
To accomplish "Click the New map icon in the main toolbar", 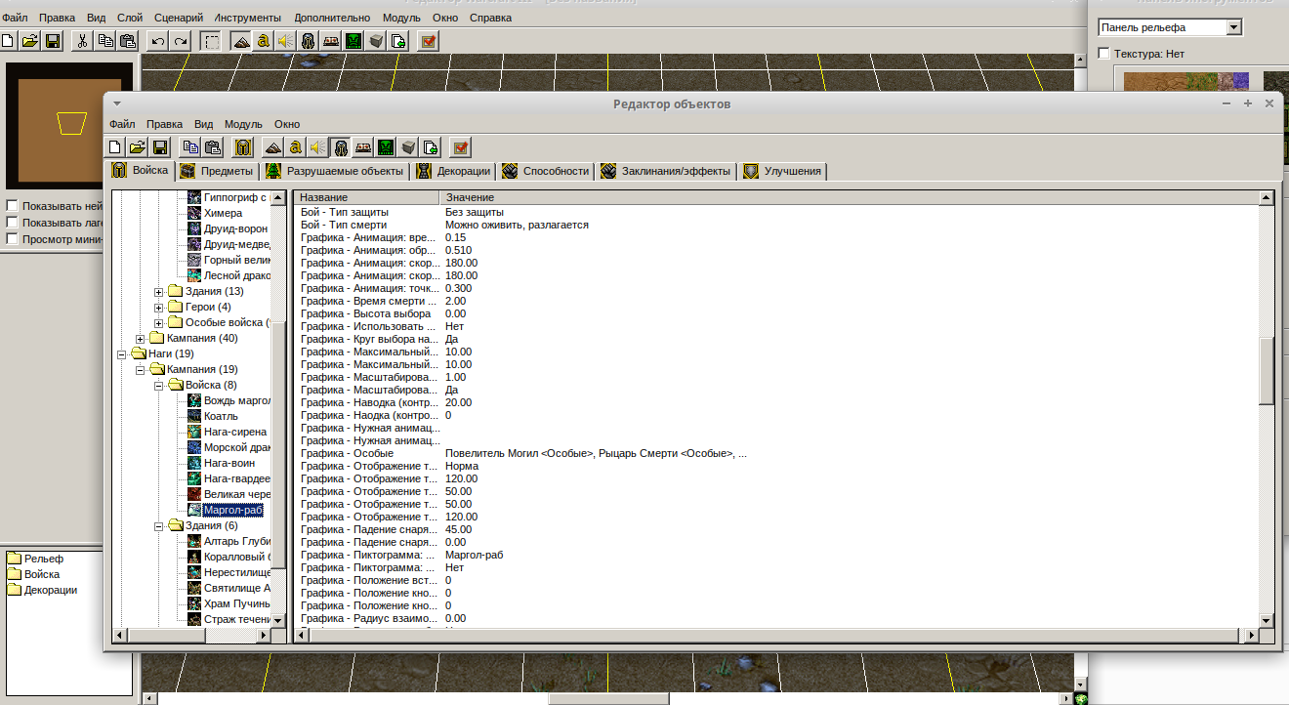I will 9,41.
